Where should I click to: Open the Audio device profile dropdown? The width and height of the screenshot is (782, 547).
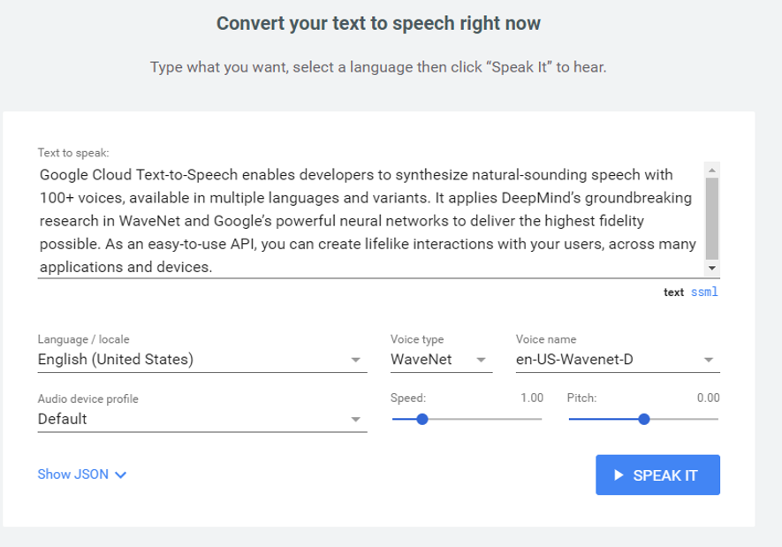point(202,419)
